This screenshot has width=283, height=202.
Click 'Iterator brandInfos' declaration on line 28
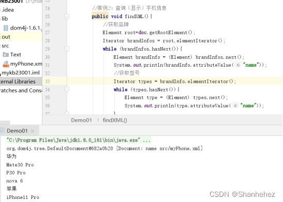tap(129, 41)
